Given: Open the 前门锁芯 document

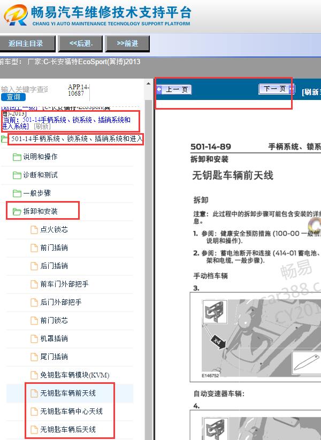Looking at the screenshot, I should (54, 320).
